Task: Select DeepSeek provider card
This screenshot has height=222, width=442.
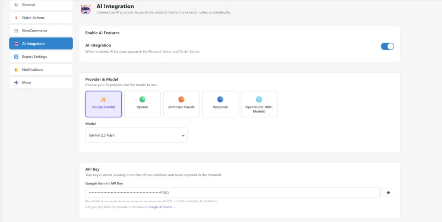Action: pyautogui.click(x=220, y=104)
